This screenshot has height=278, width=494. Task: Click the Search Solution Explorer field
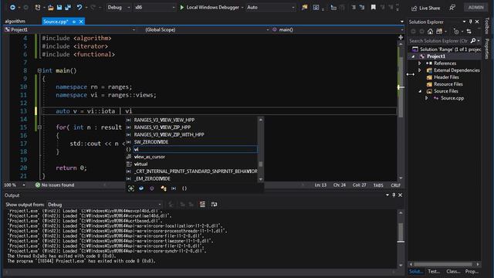(x=438, y=41)
